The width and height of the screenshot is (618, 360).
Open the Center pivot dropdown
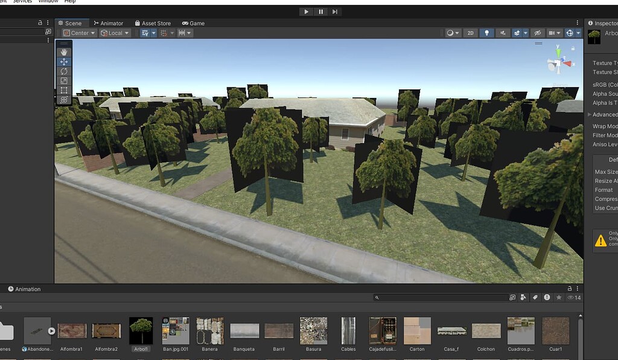click(x=78, y=33)
